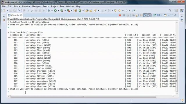Click the restore icon in left sidebar
Image resolution: width=186 pixels, height=104 pixels.
point(4,16)
